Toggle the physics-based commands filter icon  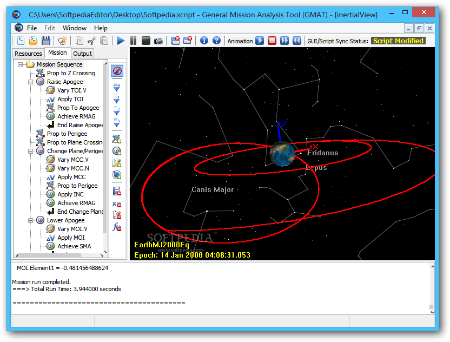point(116,139)
